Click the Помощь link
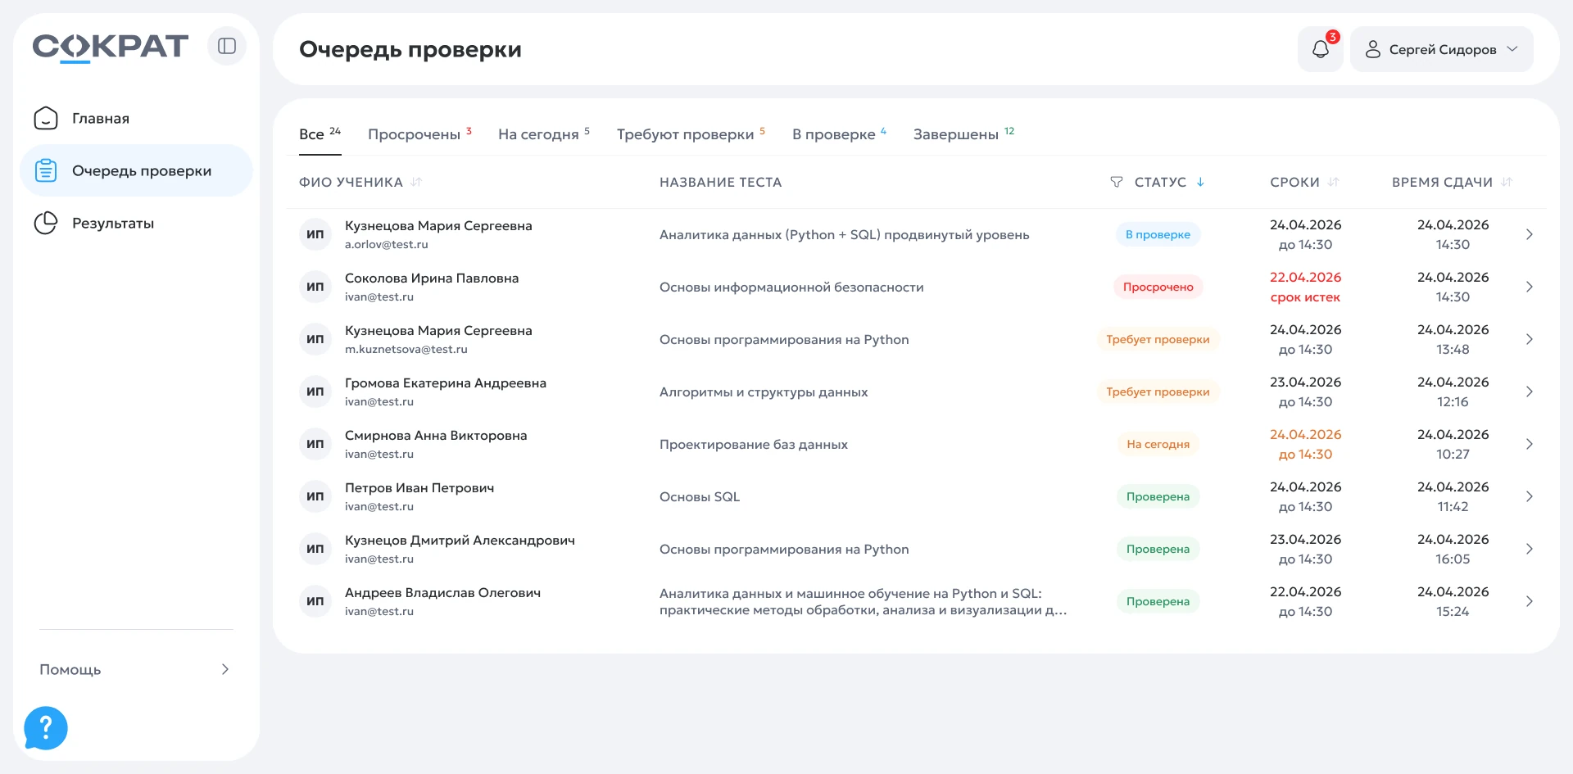The image size is (1573, 774). 70,669
